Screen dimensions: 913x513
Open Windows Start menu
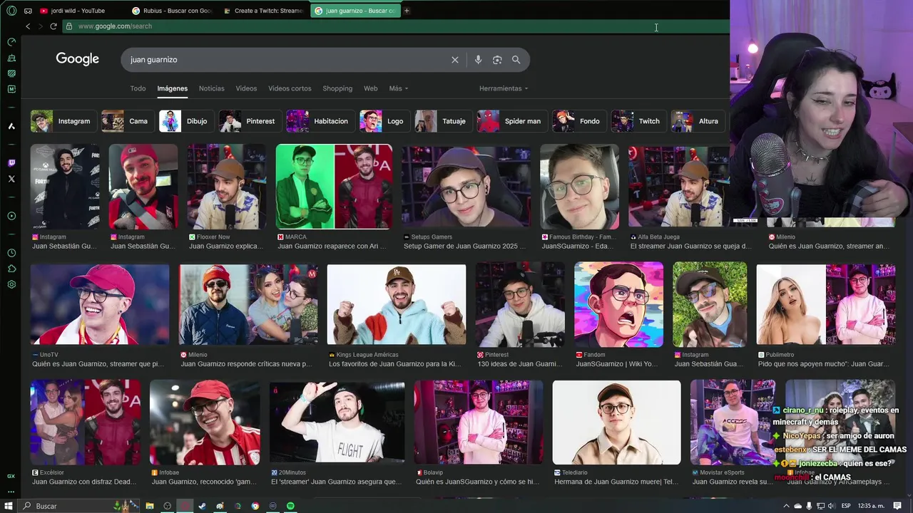point(8,506)
